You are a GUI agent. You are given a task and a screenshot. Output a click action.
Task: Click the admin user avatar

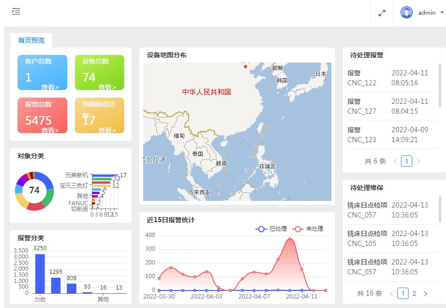406,13
